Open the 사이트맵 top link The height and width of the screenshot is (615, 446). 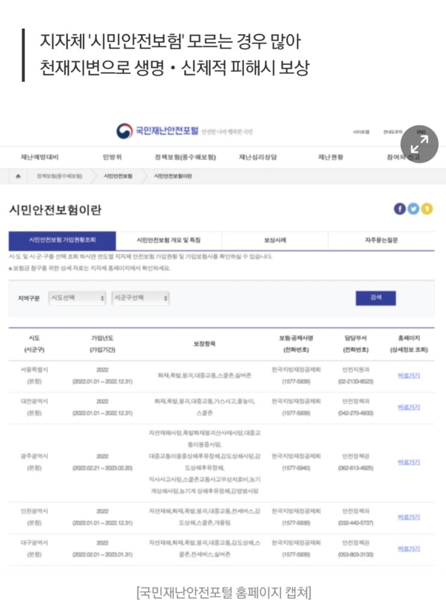pos(361,132)
